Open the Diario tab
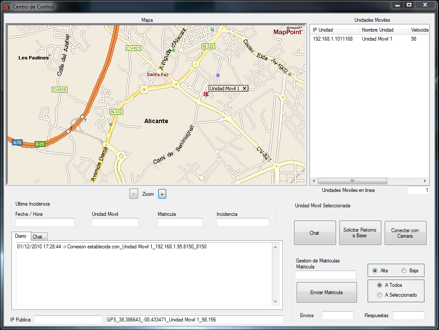Screen dimensions: 439x330 [21, 236]
